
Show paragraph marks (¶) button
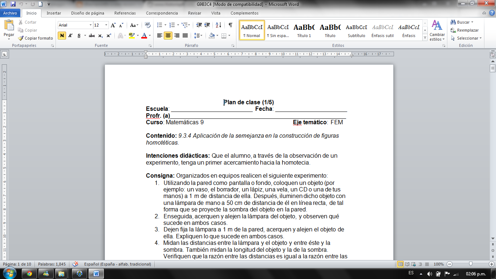(x=230, y=25)
